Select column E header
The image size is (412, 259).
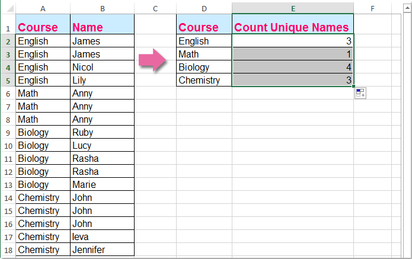click(293, 9)
